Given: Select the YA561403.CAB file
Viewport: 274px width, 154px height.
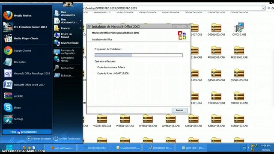Looking at the screenshot, I should tap(239, 121).
